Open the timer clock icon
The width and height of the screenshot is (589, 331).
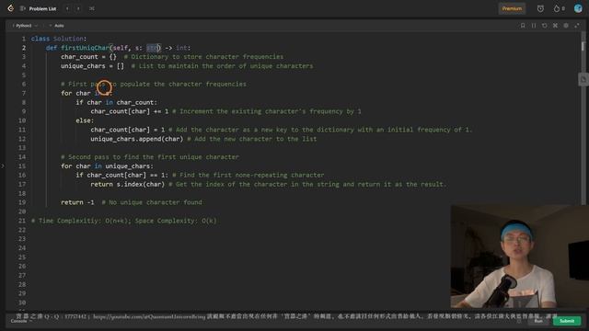tap(540, 8)
